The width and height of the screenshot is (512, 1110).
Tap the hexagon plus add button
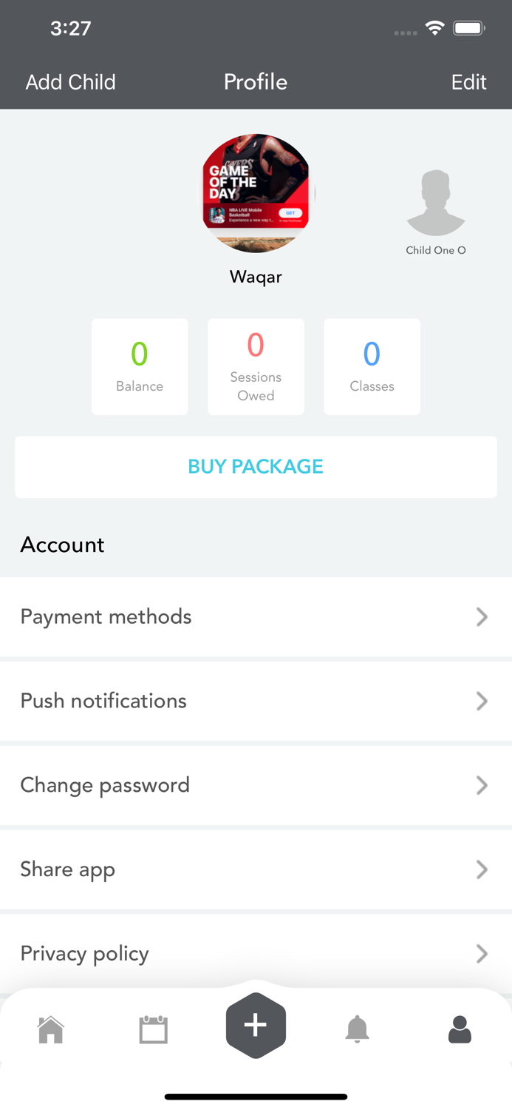pyautogui.click(x=256, y=1025)
